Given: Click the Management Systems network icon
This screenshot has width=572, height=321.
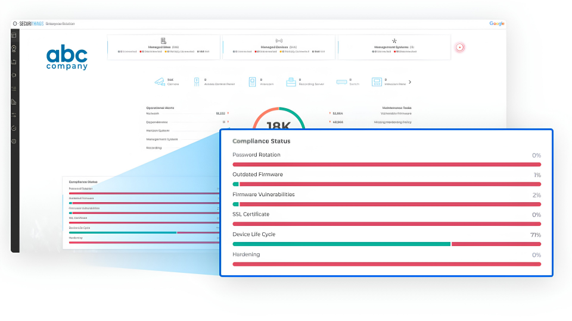Looking at the screenshot, I should [394, 41].
